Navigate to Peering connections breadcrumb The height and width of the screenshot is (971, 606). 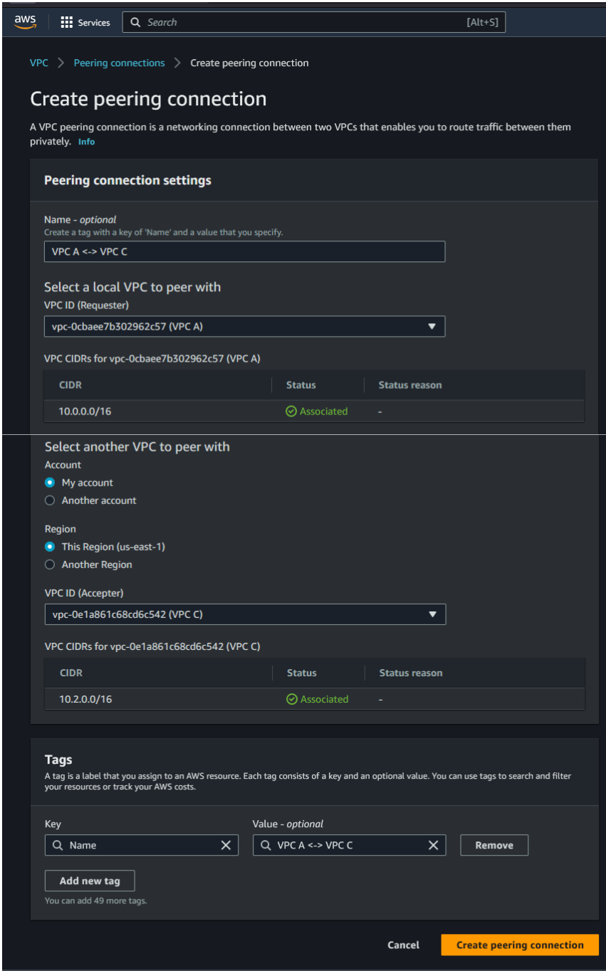(119, 63)
